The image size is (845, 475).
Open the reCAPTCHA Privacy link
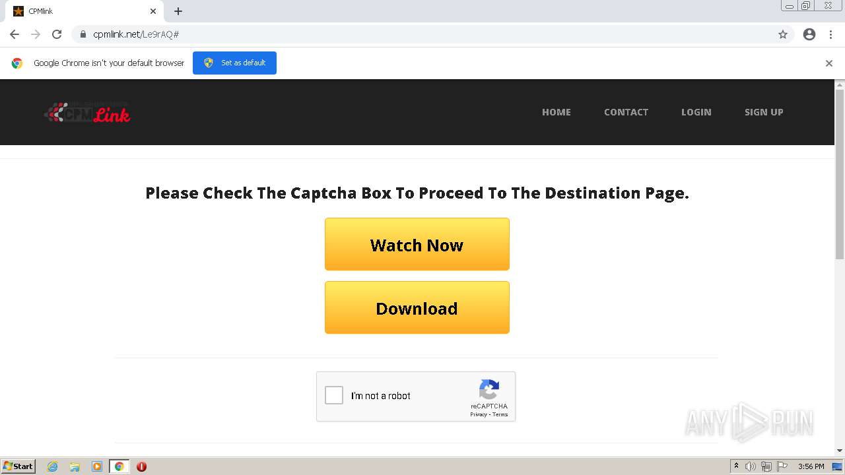[x=479, y=414]
